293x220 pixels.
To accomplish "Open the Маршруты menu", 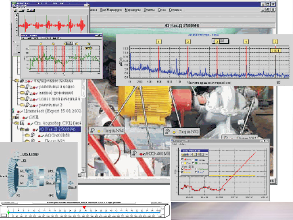I will pos(133,10).
